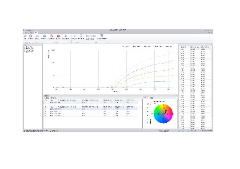Toggle the leftmost series in chart legend
This screenshot has width=240, height=169.
[124, 46]
